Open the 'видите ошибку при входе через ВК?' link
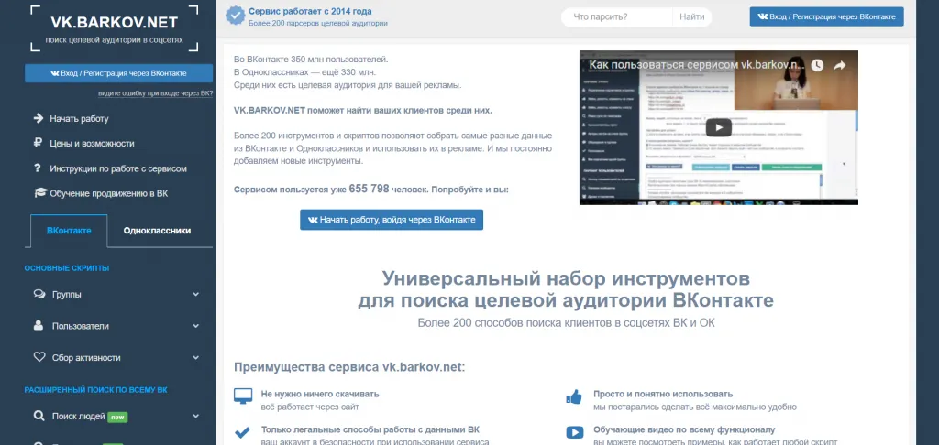The width and height of the screenshot is (939, 445). (x=156, y=93)
